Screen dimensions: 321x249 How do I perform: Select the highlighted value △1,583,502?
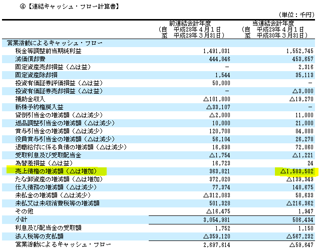coord(297,171)
